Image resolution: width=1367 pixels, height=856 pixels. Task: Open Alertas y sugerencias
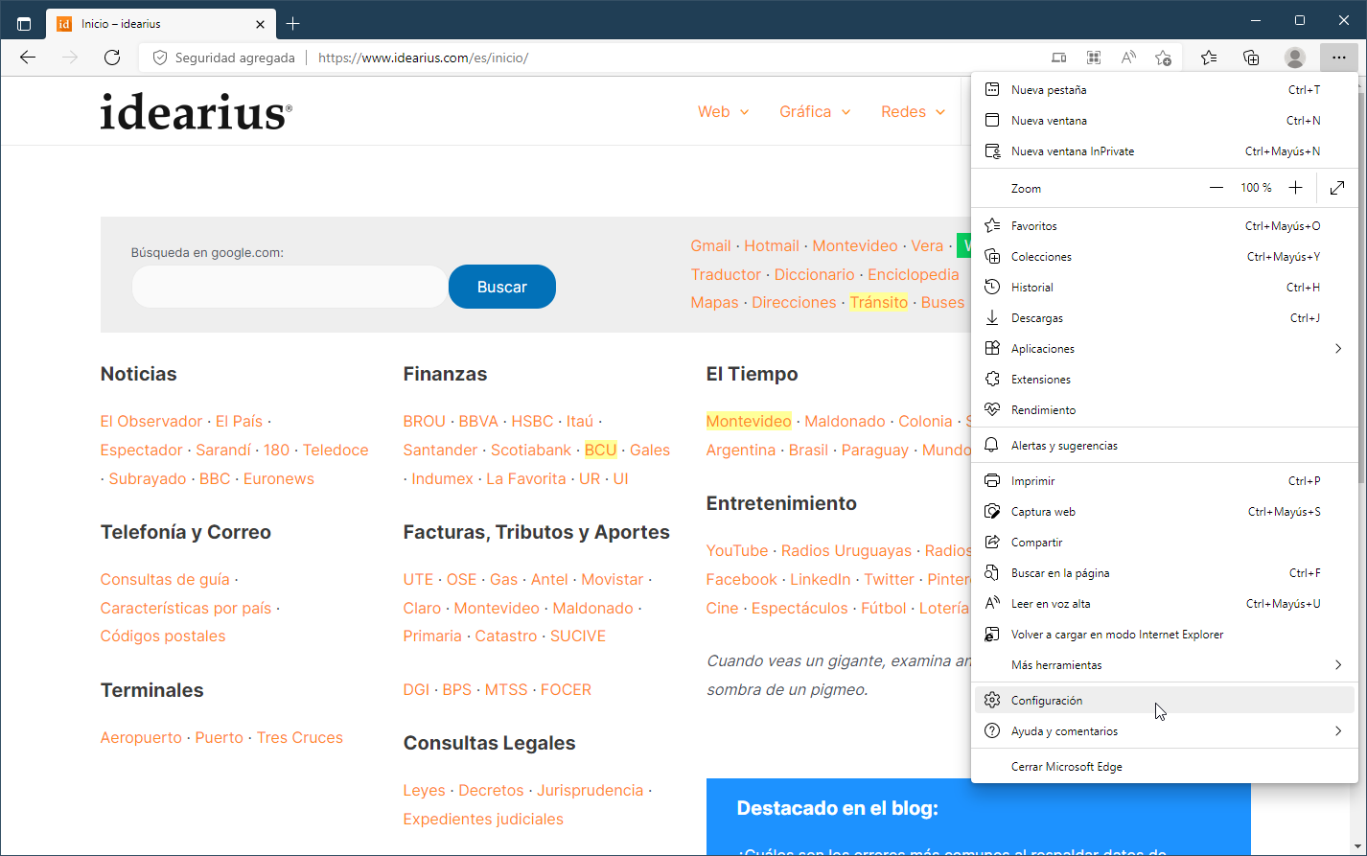1165,446
